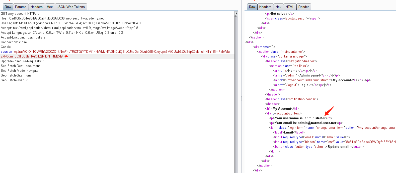
Task: Click 'Your username is: administrator' line
Action: [x=301, y=118]
